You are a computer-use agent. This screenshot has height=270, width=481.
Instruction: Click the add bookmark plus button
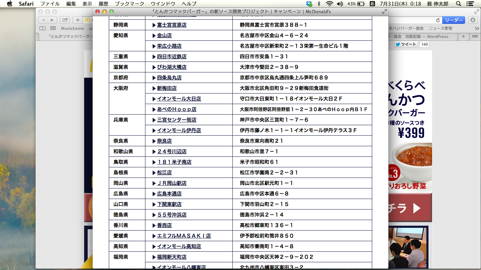(78, 20)
